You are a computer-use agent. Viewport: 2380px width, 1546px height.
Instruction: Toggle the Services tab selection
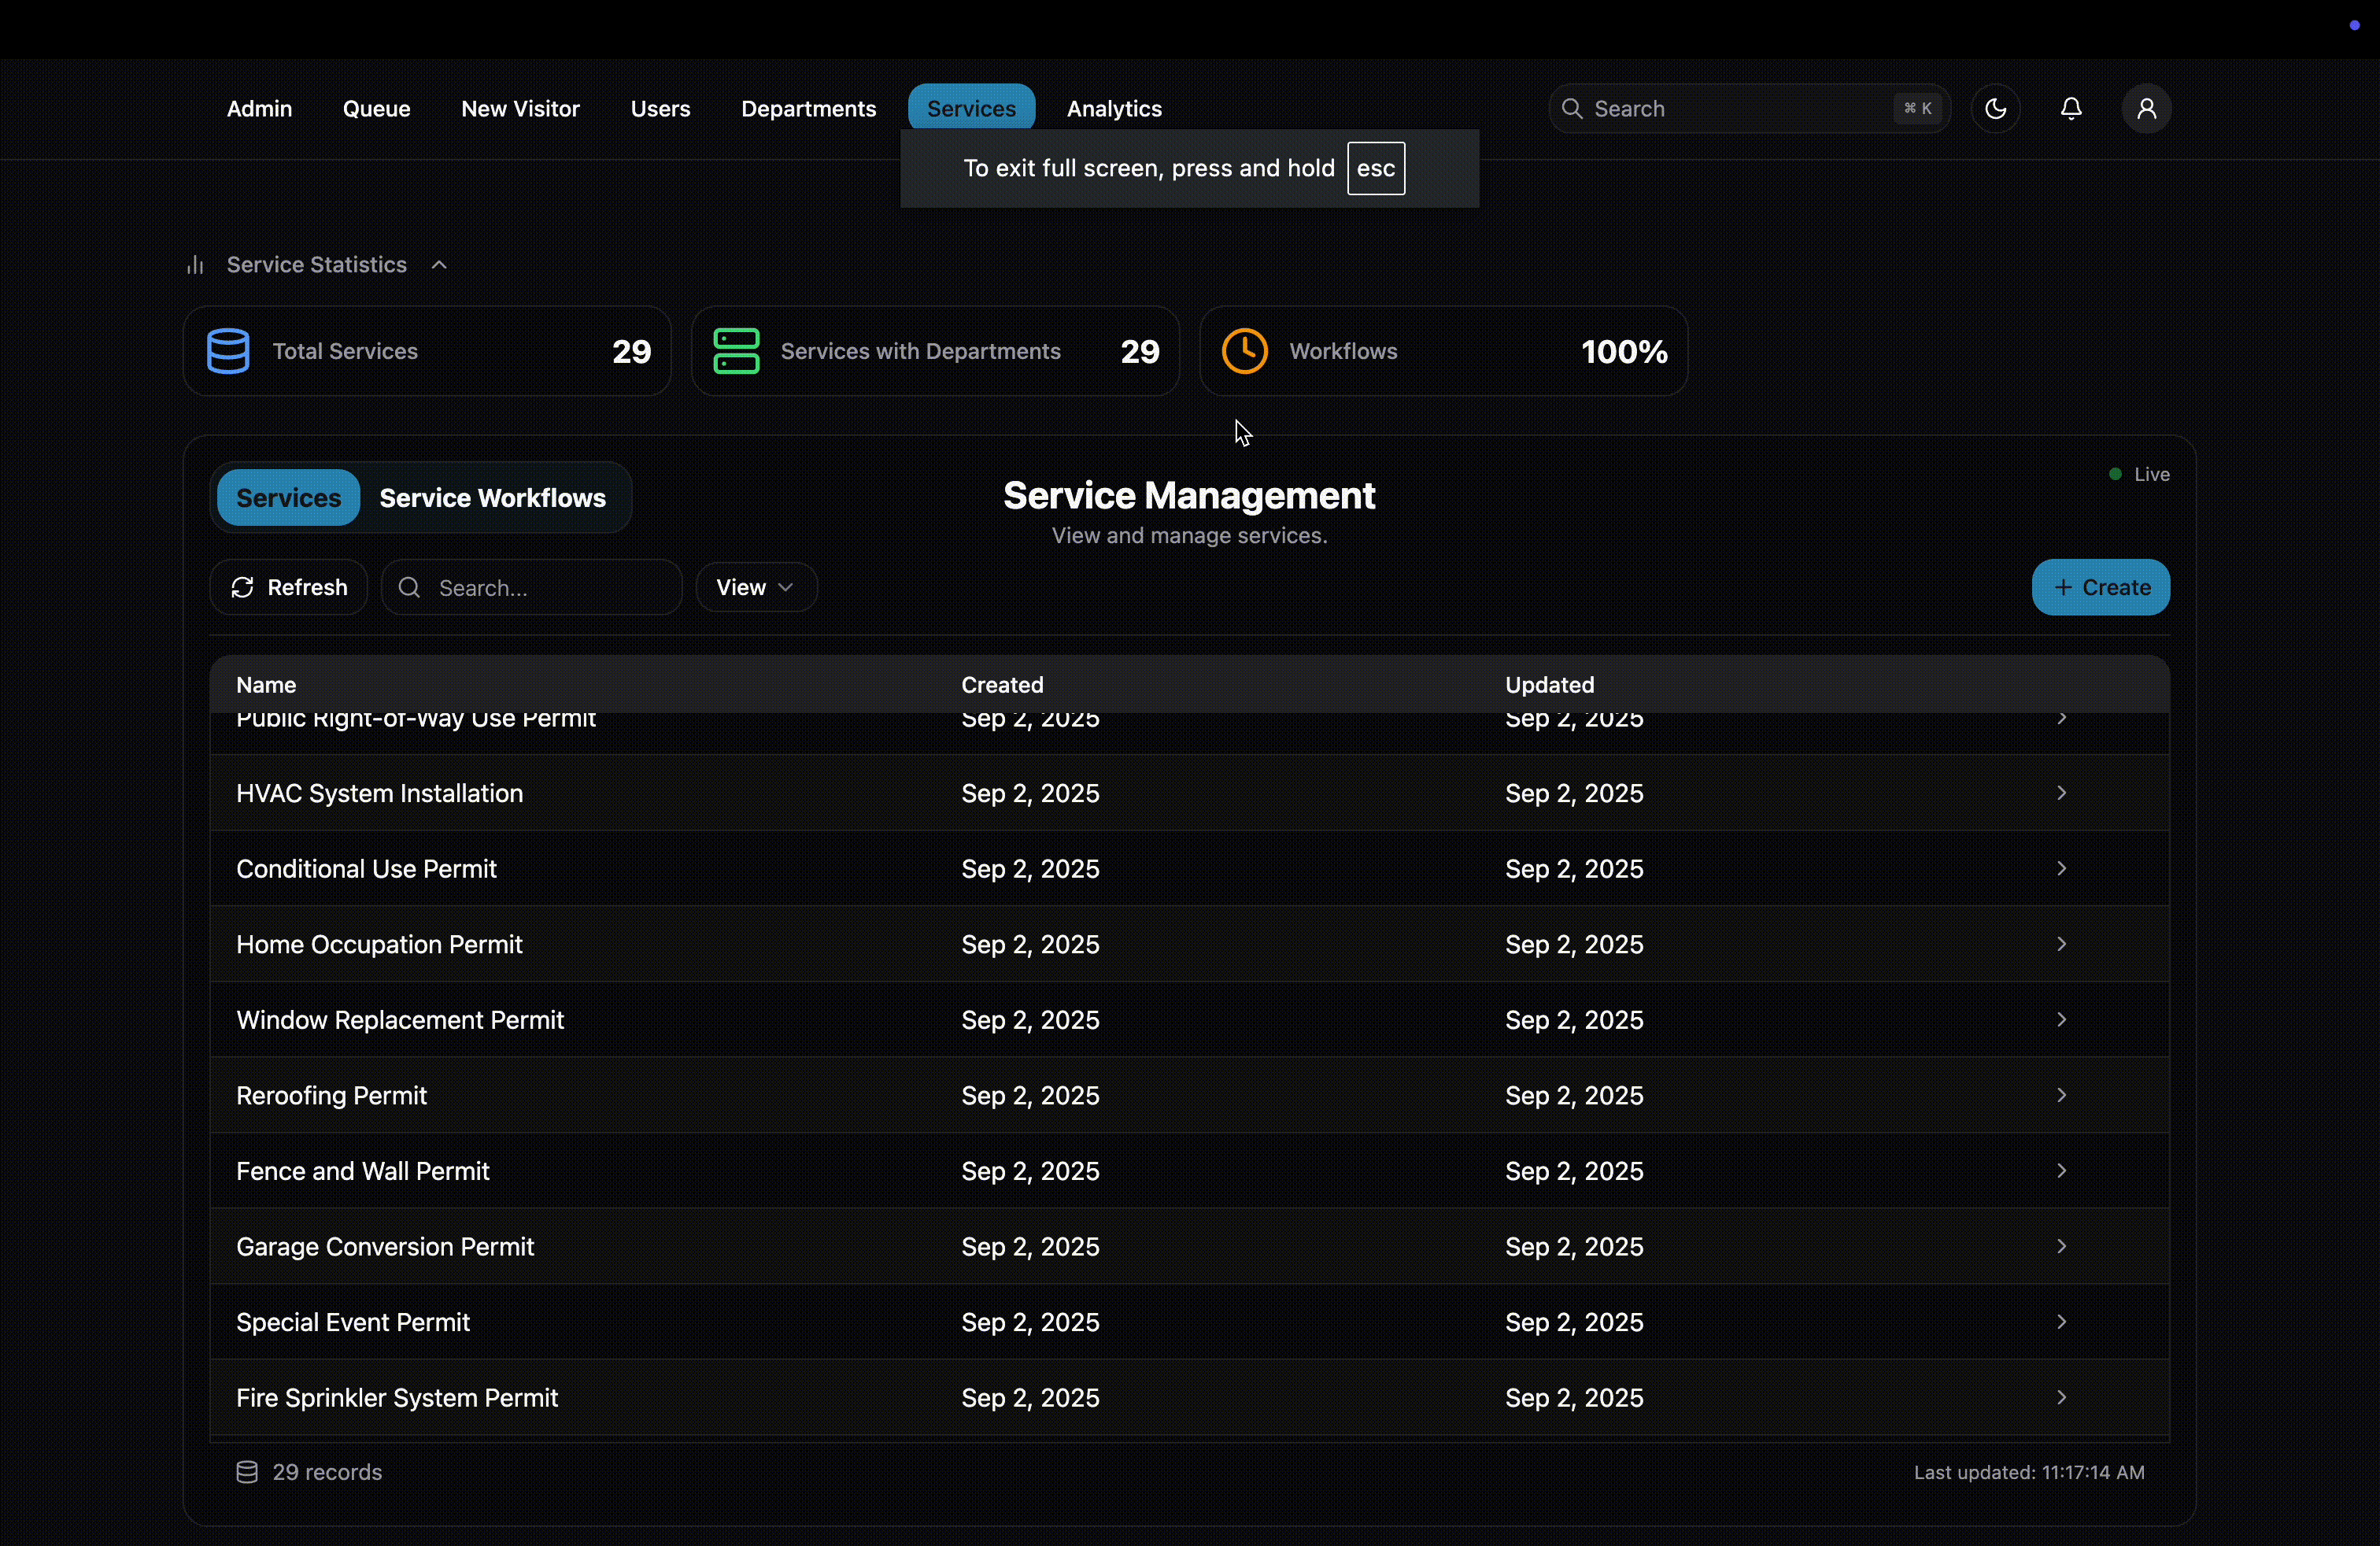point(287,497)
